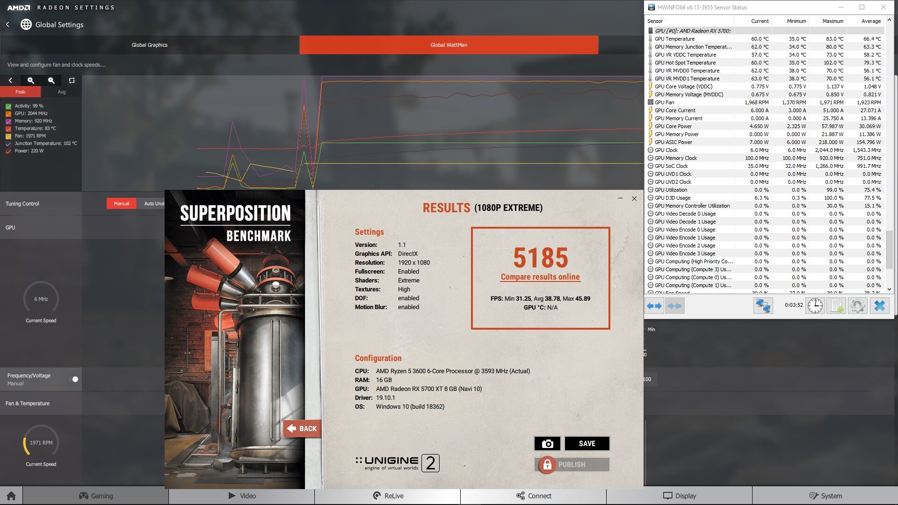Select Auto Undervolt tuning option

(152, 203)
